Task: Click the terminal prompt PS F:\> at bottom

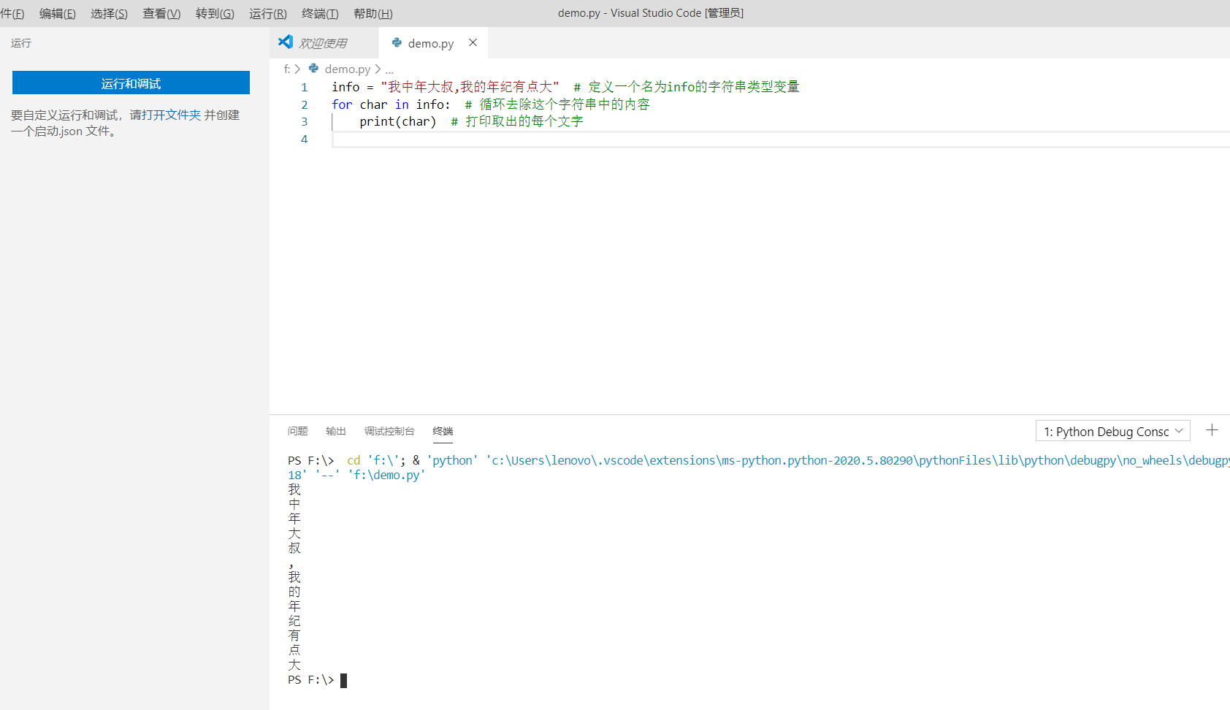Action: [311, 680]
